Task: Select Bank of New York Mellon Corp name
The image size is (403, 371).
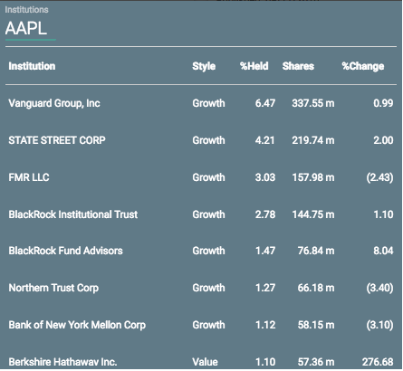Action: tap(77, 325)
